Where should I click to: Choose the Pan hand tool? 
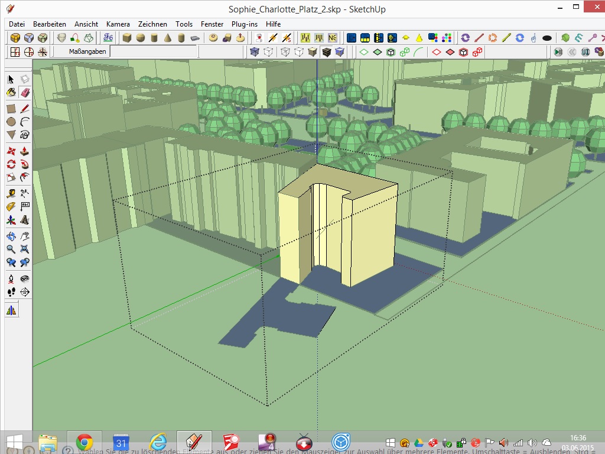coord(25,236)
